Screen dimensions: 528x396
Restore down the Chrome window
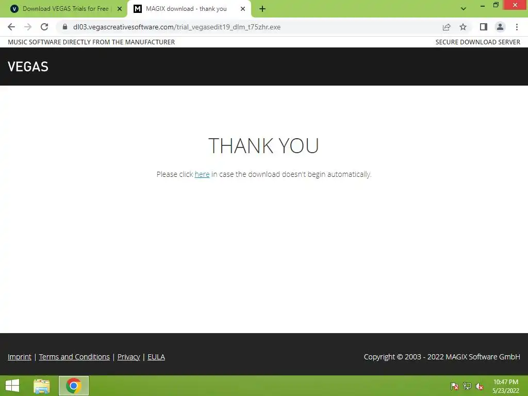[496, 5]
